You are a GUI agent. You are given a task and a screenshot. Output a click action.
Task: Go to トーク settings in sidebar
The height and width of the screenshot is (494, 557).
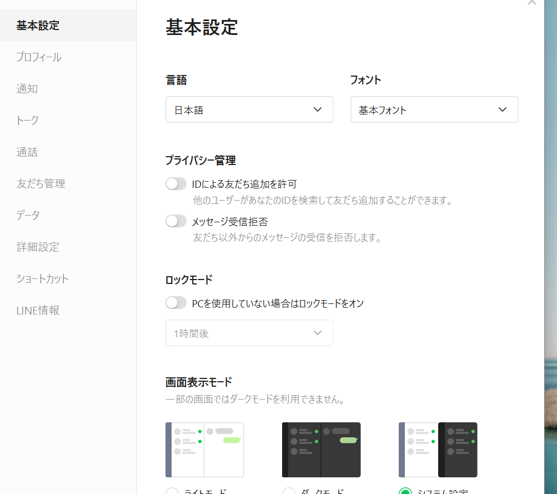(x=28, y=121)
